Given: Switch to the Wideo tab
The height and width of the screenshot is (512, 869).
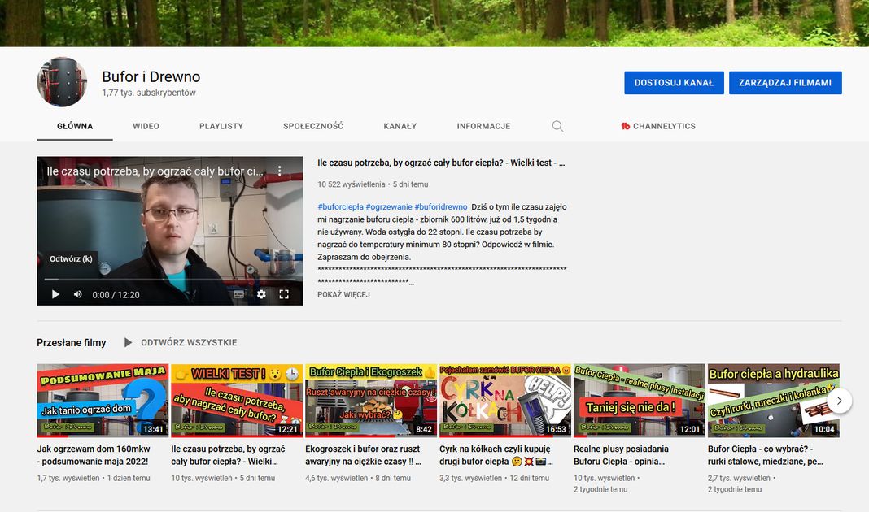Looking at the screenshot, I should (x=146, y=126).
